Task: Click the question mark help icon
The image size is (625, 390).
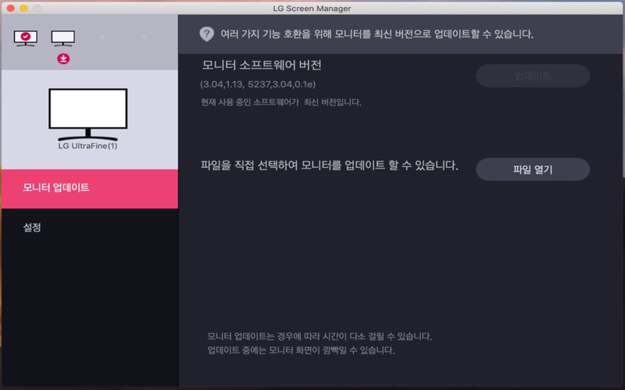Action: pyautogui.click(x=206, y=34)
